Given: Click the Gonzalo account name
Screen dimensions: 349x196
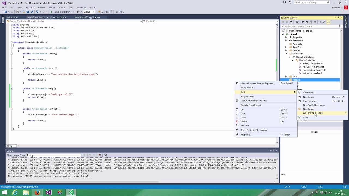Looking at the screenshot, I should (336, 8).
